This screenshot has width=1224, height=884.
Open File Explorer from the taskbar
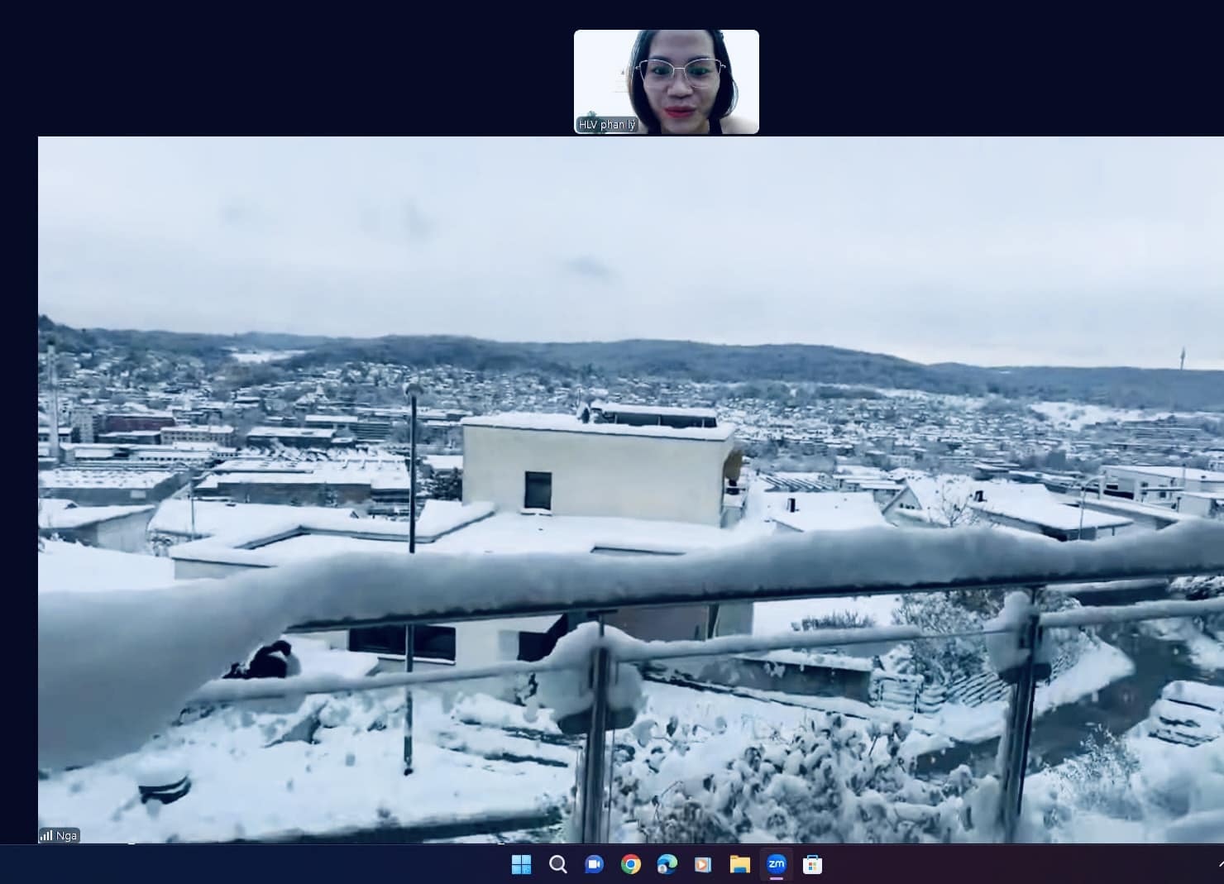[x=740, y=864]
